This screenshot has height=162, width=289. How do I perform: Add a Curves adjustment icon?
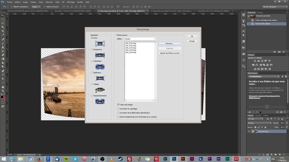coord(262,61)
